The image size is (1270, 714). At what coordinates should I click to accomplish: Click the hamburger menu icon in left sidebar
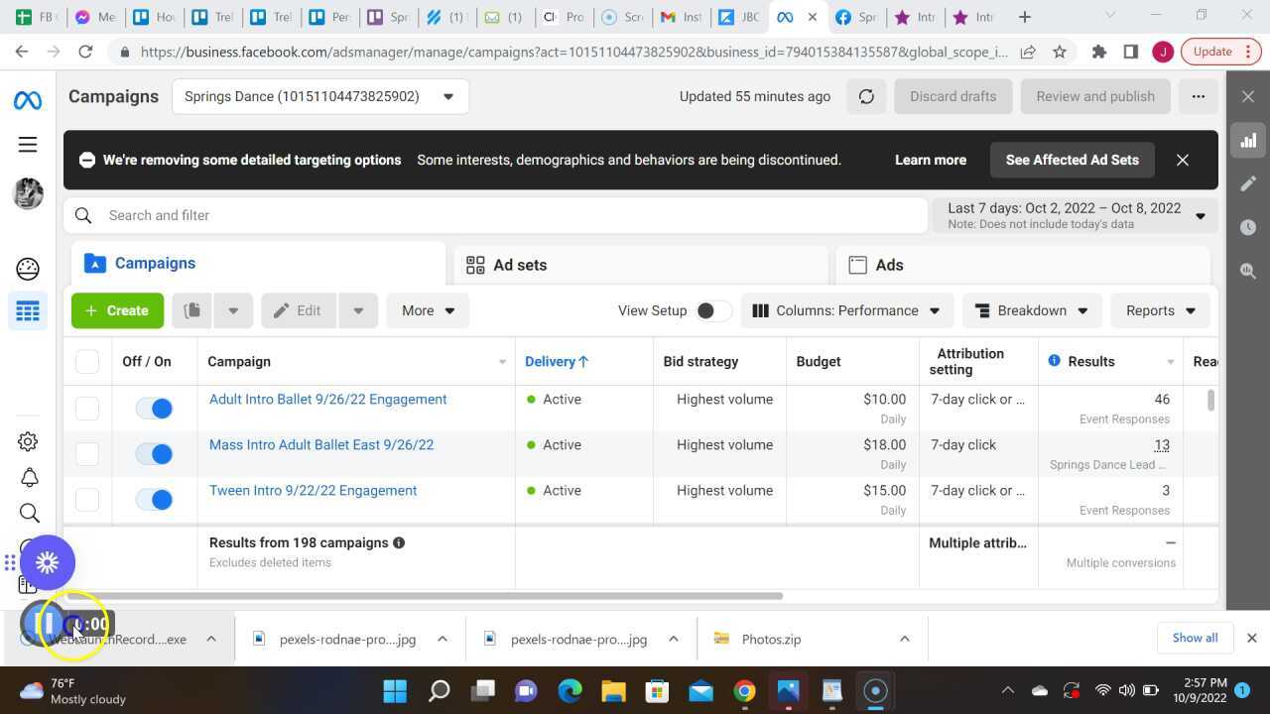point(28,145)
